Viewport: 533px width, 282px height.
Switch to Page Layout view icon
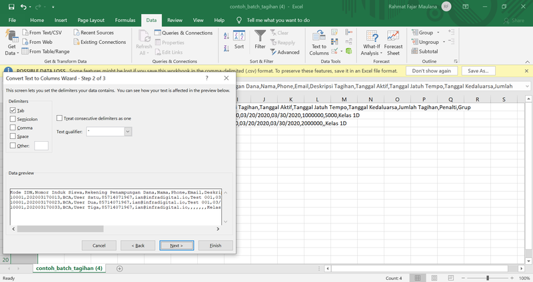coord(434,278)
